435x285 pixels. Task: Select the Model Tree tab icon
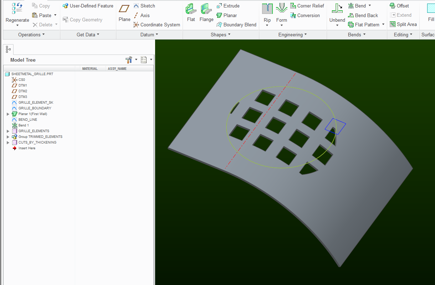pos(8,50)
